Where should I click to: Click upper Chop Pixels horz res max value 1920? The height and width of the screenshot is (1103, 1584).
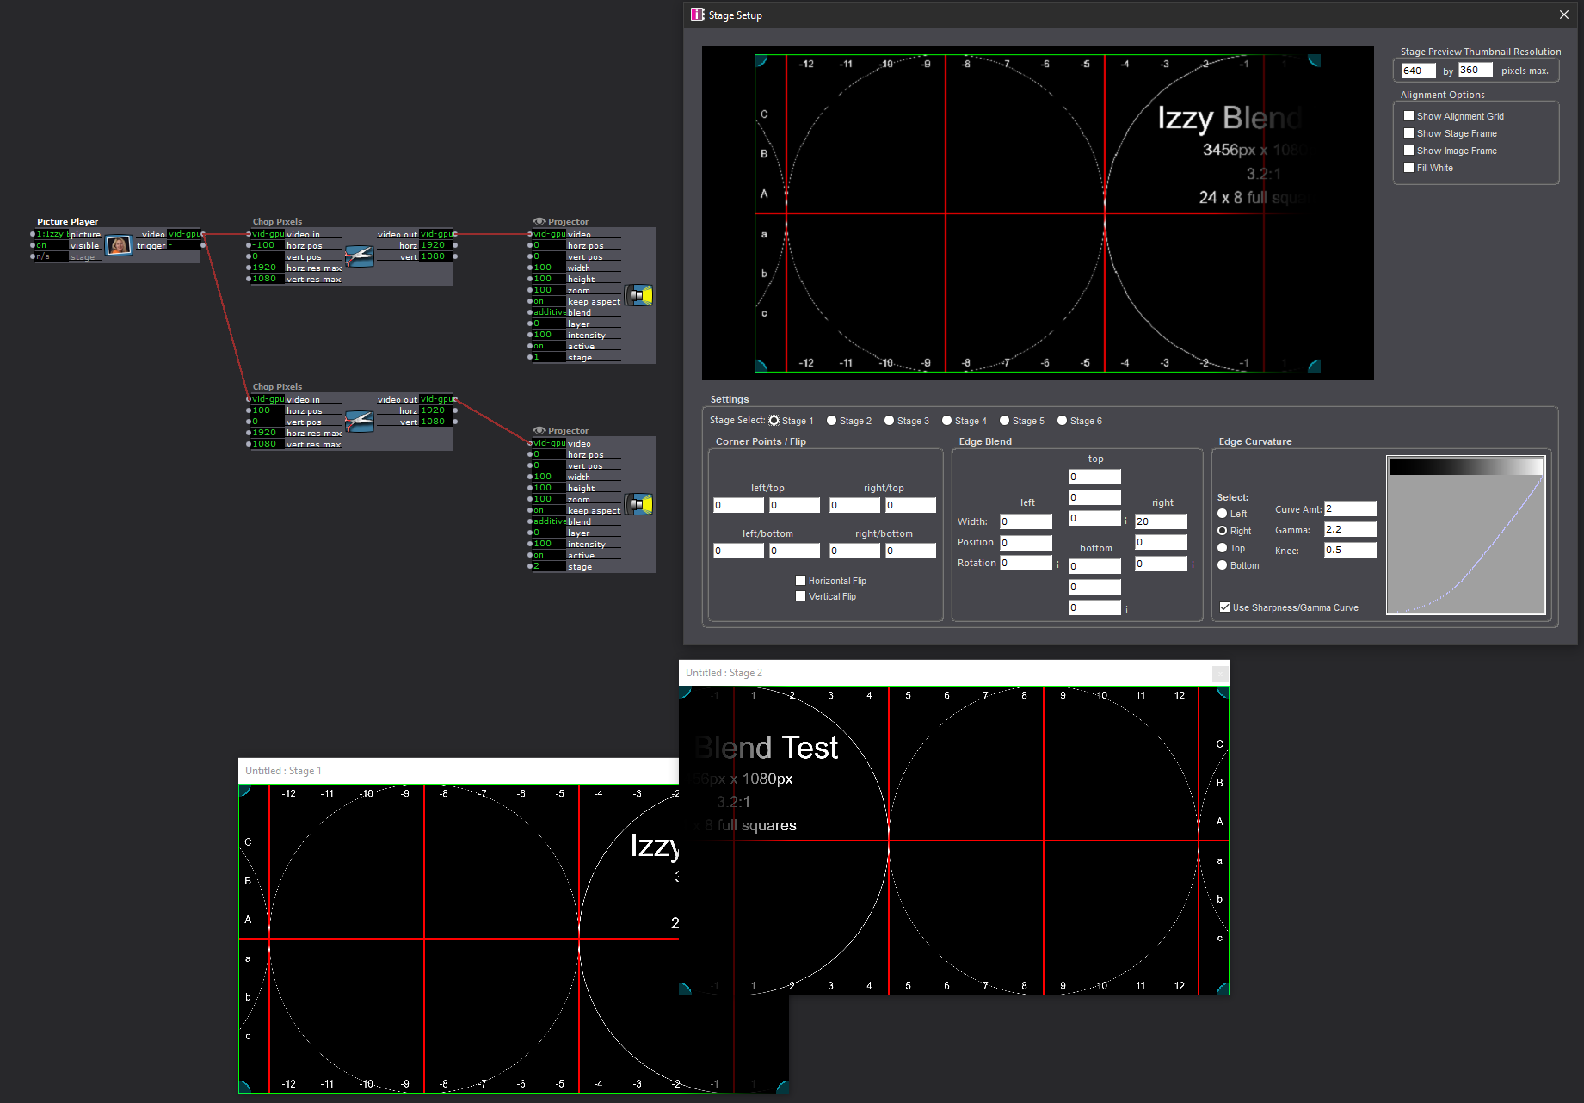tap(267, 268)
